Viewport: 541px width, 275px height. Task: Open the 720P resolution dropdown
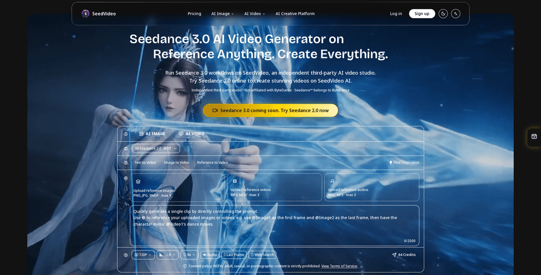[x=143, y=254]
